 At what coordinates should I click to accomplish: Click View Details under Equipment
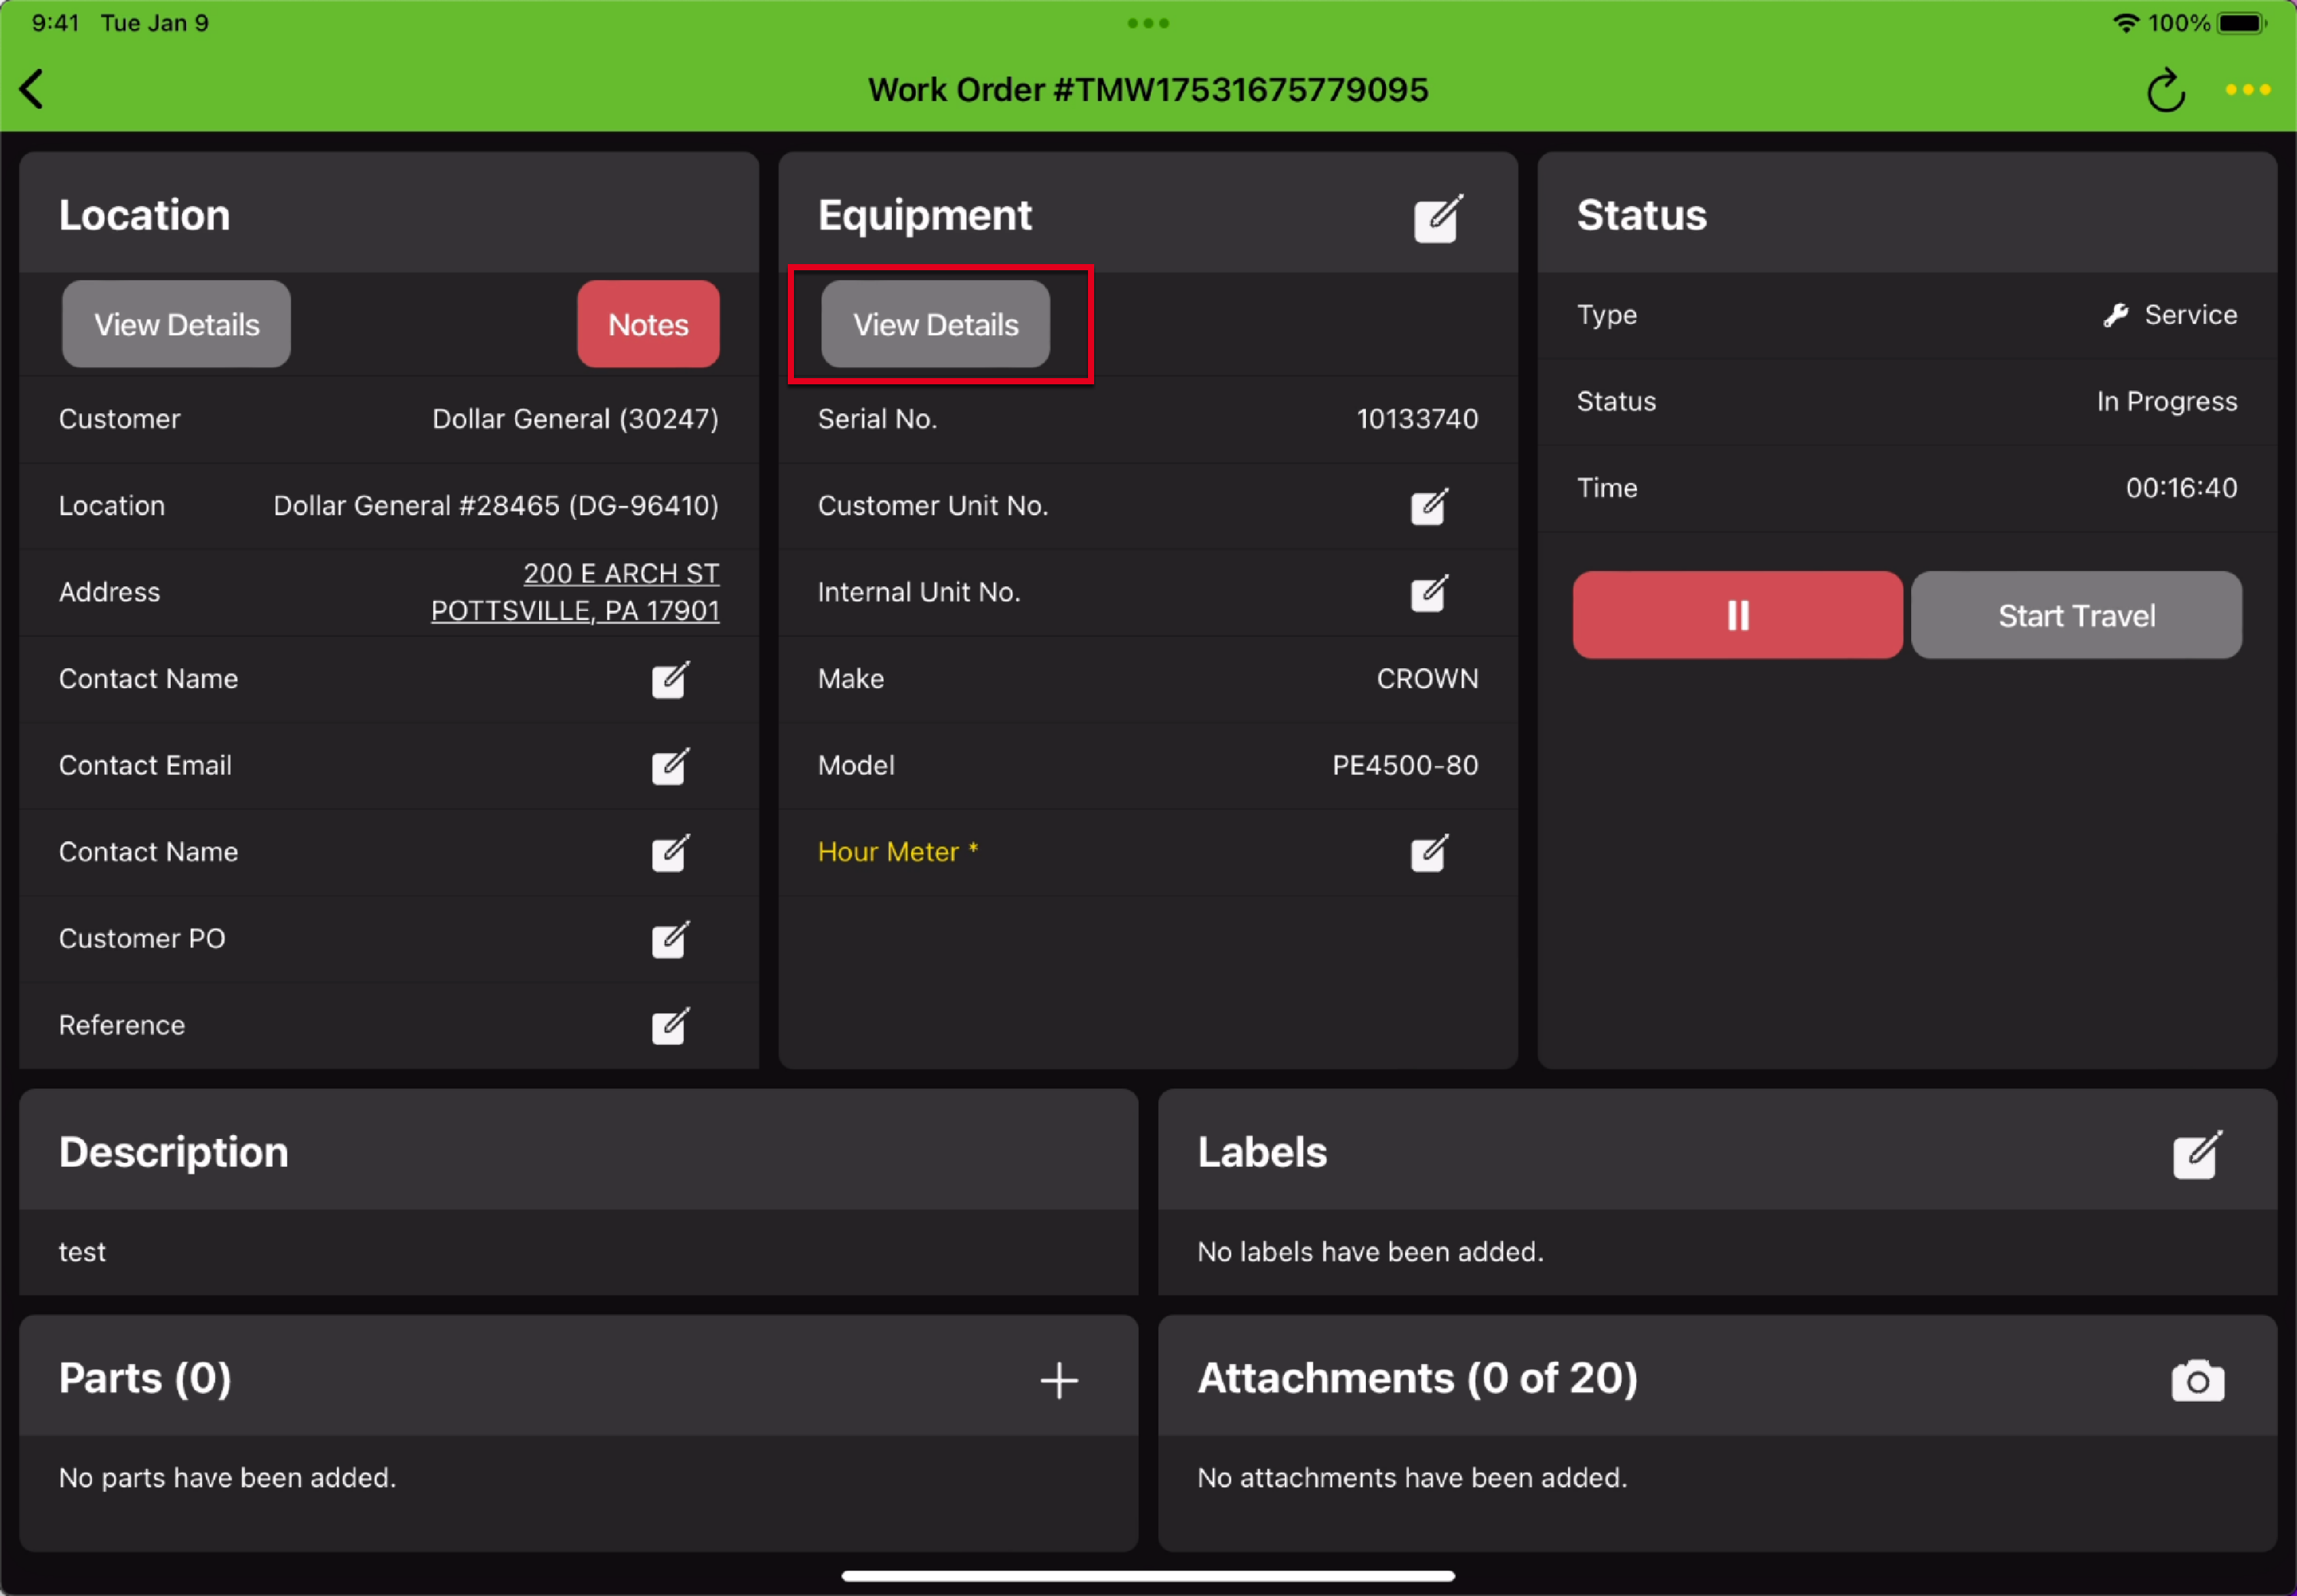935,324
